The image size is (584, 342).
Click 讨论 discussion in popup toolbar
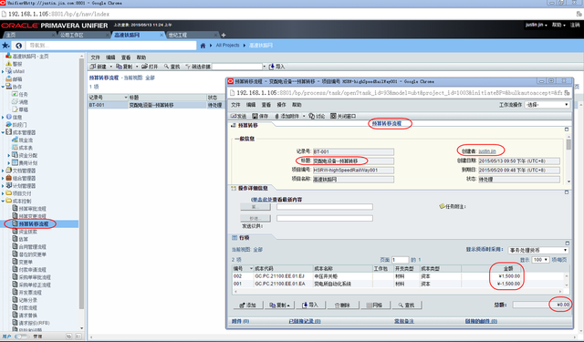pos(317,116)
